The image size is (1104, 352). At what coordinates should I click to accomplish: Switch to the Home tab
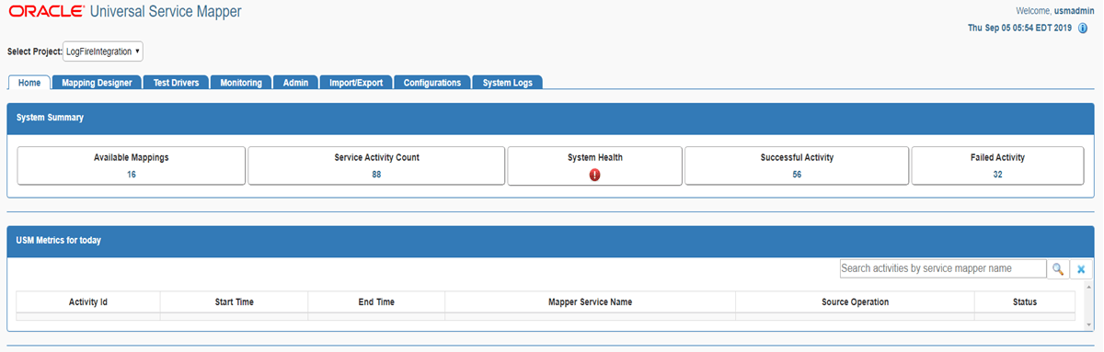pos(29,83)
